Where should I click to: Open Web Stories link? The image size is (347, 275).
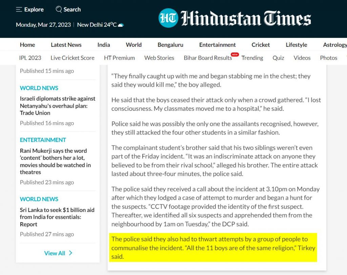[159, 58]
